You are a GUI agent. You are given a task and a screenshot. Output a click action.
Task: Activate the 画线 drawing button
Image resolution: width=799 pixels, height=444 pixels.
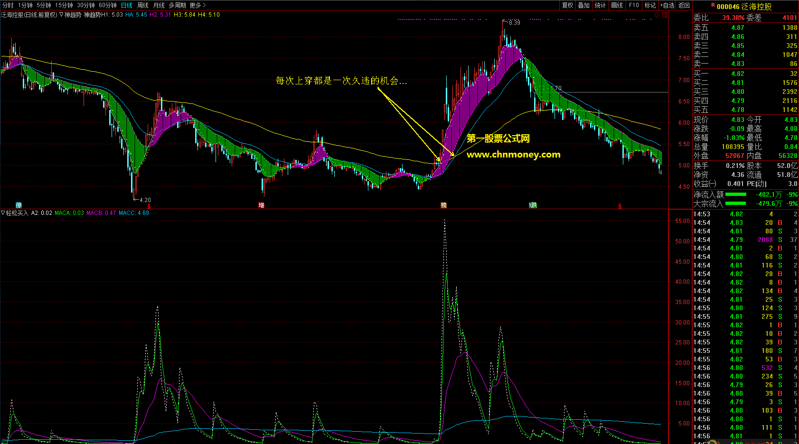[617, 5]
